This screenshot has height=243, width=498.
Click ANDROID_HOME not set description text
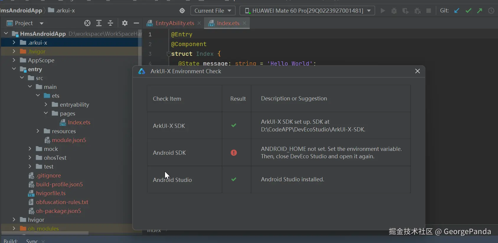tap(331, 153)
